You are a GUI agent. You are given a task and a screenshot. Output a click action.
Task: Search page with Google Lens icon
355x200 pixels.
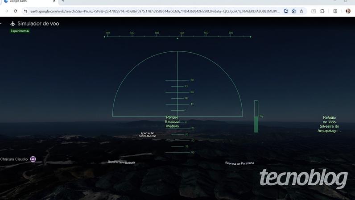pyautogui.click(x=293, y=11)
